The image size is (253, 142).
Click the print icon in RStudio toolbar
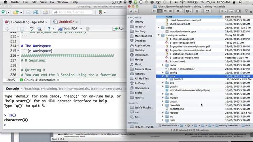(45, 12)
